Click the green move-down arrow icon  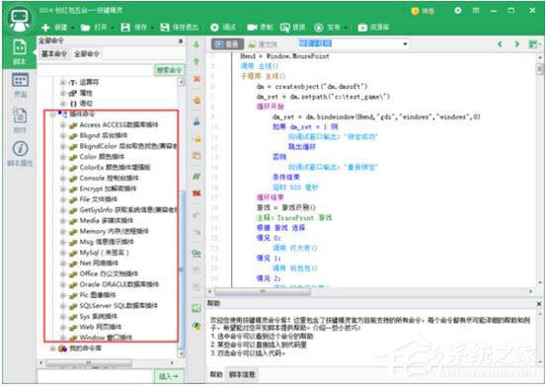196,44
